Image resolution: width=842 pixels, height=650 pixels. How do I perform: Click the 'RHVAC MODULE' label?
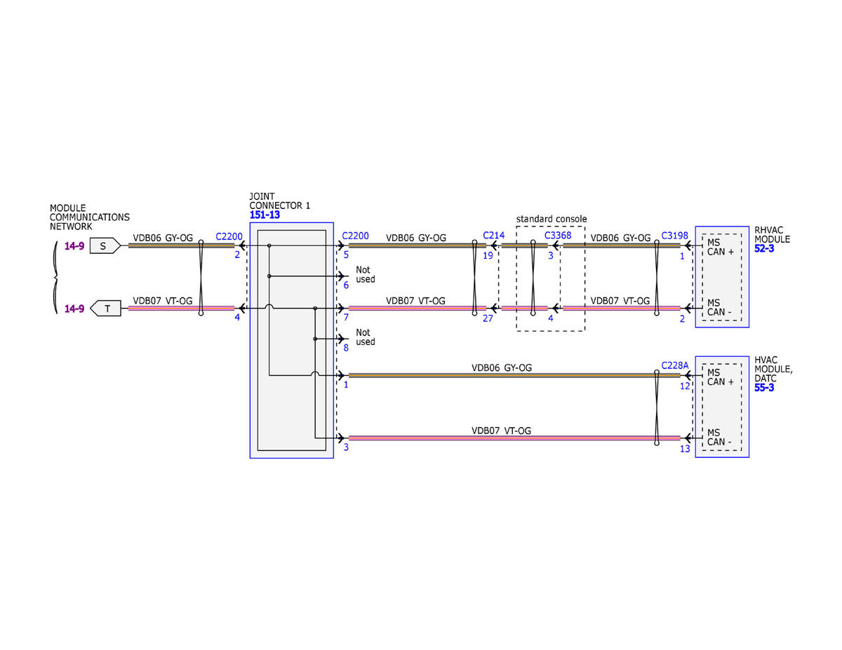click(772, 234)
